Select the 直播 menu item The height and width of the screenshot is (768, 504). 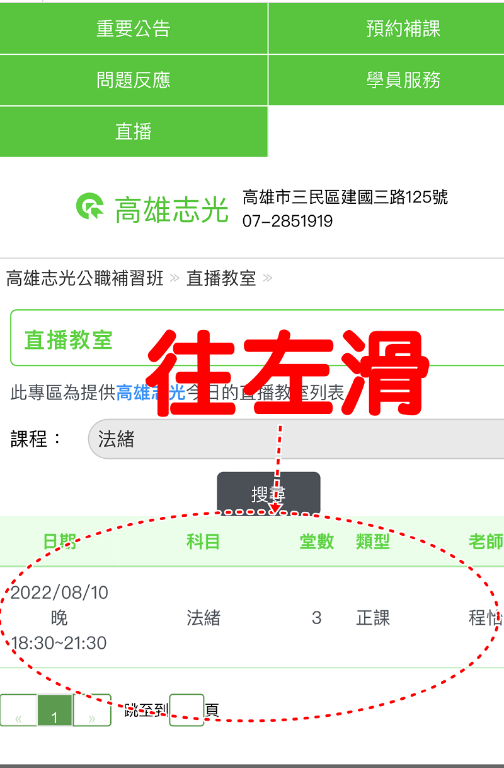point(134,131)
